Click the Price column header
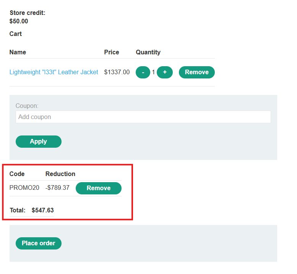297x274 pixels. tap(111, 52)
